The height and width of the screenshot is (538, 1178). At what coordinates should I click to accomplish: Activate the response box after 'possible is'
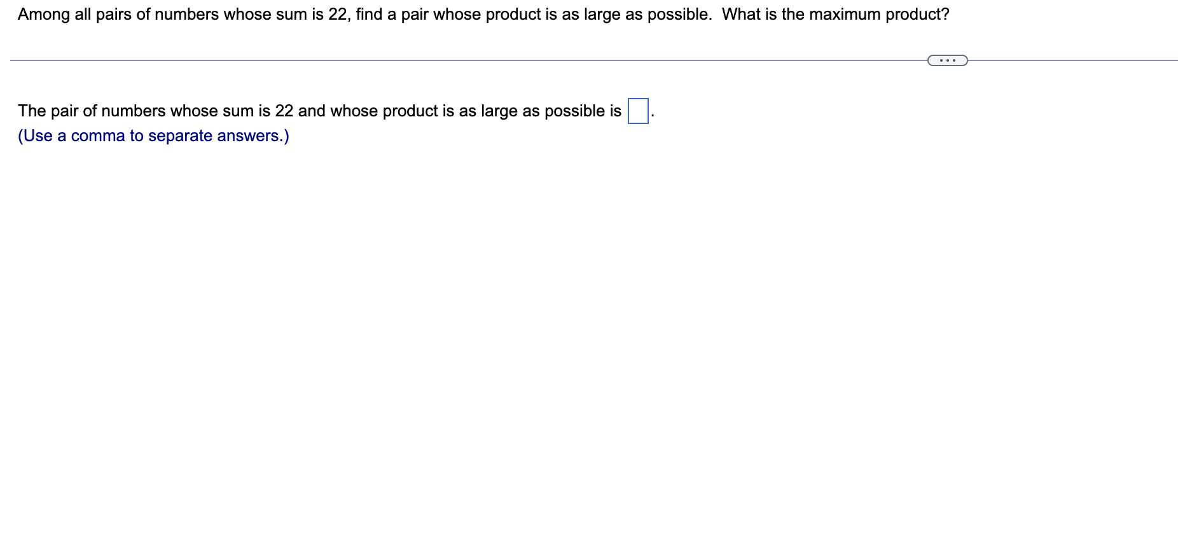click(637, 112)
